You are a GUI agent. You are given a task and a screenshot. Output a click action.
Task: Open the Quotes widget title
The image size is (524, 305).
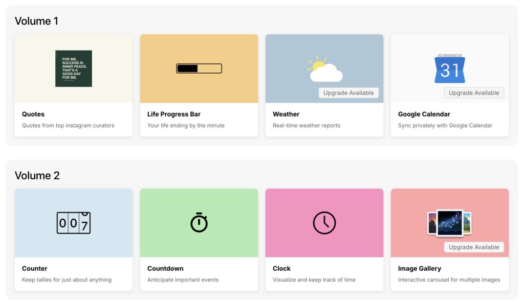[x=33, y=114]
